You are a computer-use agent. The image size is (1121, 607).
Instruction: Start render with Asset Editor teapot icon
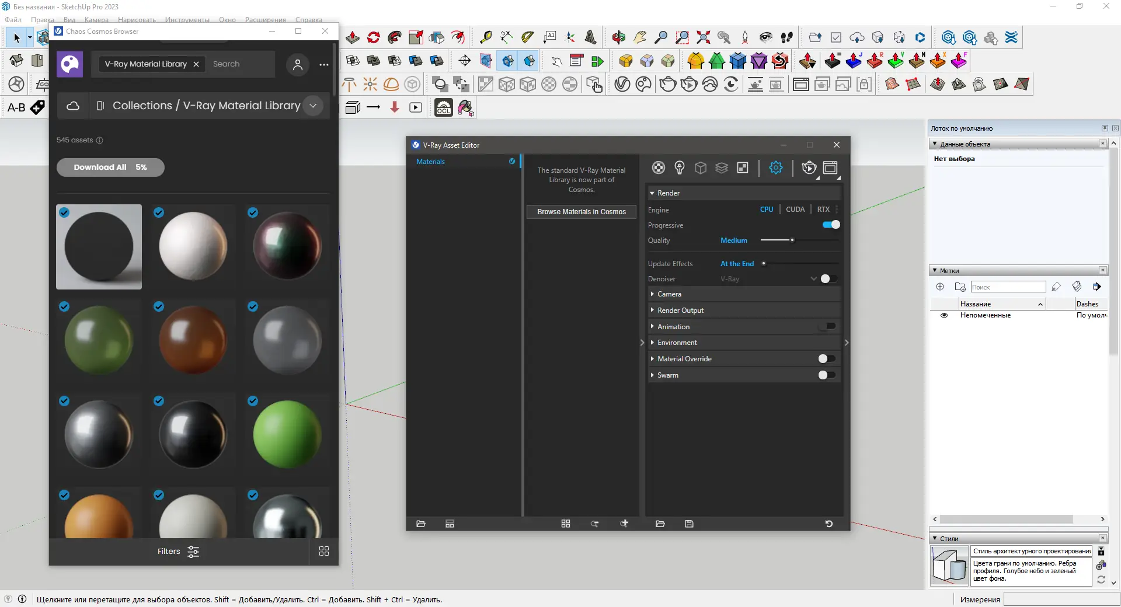click(x=809, y=168)
